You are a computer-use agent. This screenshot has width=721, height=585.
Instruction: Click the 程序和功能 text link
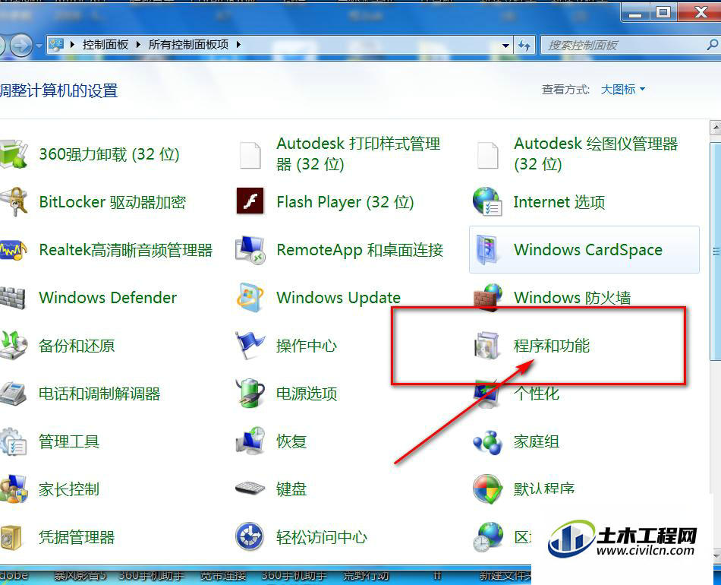[x=552, y=345]
